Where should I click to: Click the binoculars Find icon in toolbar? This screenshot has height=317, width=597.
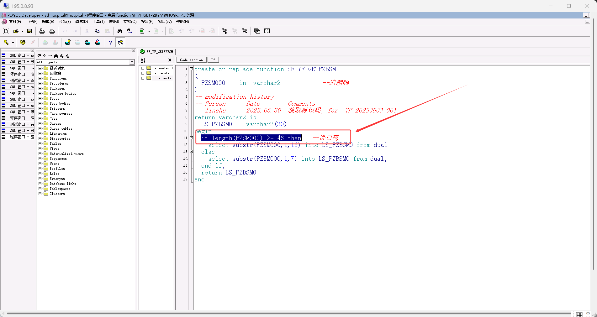pos(120,31)
